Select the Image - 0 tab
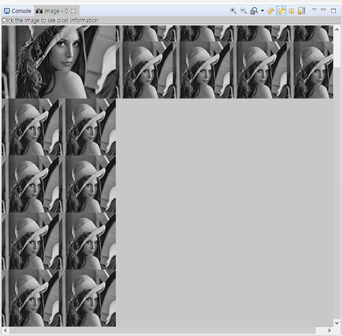 pos(56,11)
